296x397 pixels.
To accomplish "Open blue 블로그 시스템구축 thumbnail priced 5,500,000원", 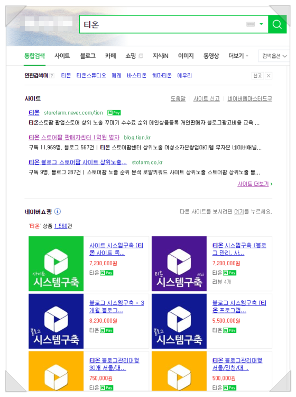I will pyautogui.click(x=179, y=321).
